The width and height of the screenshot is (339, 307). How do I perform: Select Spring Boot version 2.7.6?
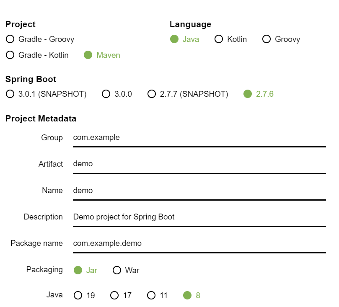[248, 94]
